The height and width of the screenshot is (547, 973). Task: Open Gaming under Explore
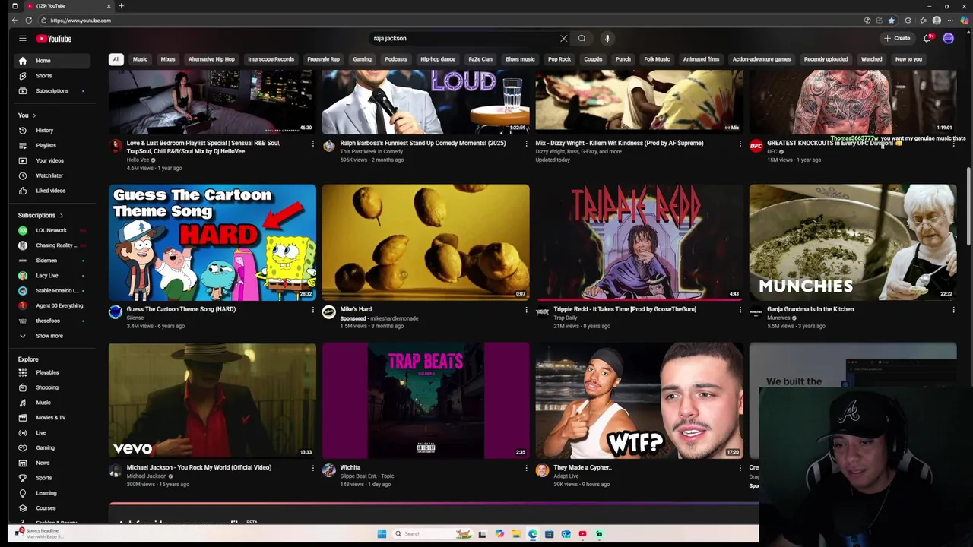pyautogui.click(x=52, y=447)
